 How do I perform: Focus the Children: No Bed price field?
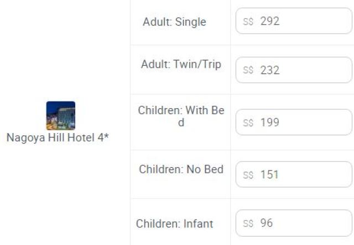click(294, 174)
